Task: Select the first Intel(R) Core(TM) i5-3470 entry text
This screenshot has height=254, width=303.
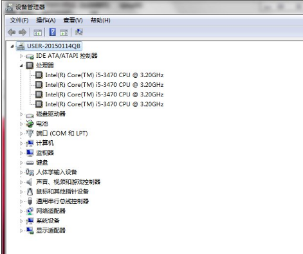Action: coord(104,75)
